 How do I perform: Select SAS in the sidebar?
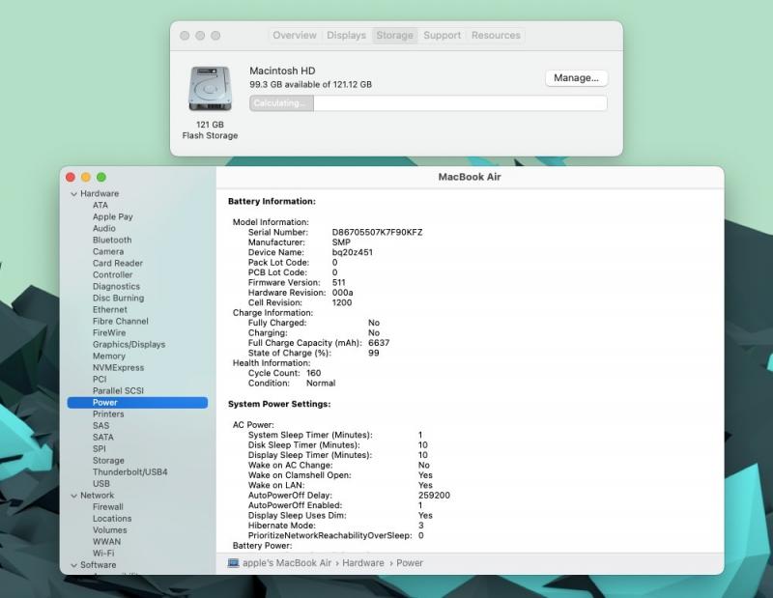tap(100, 425)
